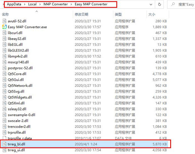Click the avutil-52.dll file icon
This screenshot has height=154, width=195.
click(5, 21)
